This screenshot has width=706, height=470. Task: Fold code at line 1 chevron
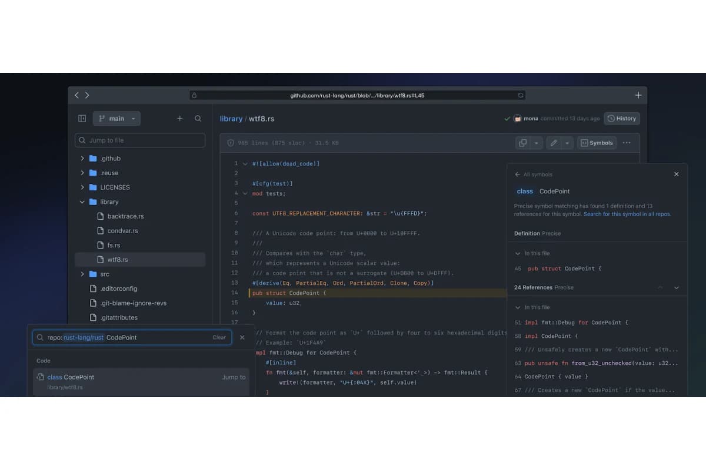pyautogui.click(x=245, y=164)
